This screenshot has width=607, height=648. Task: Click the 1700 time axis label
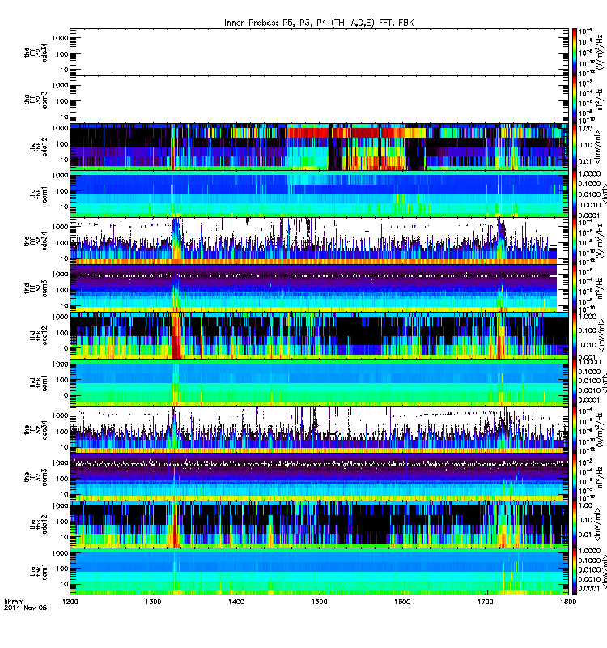[485, 602]
